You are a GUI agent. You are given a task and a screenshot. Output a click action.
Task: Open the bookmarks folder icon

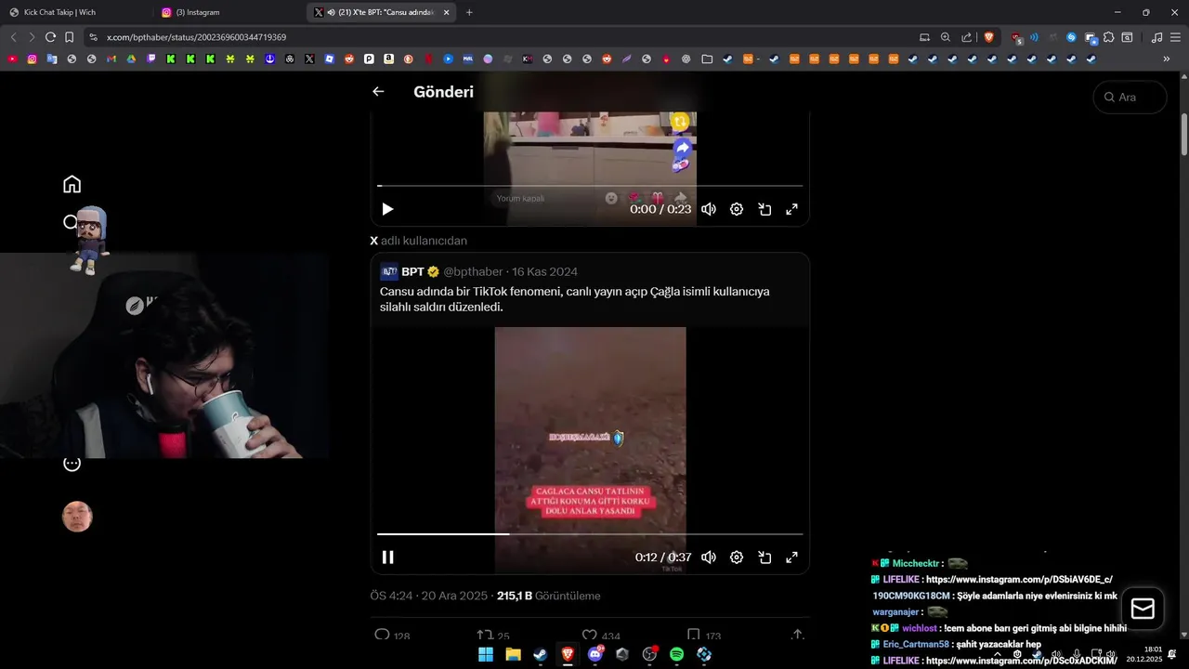pos(707,59)
